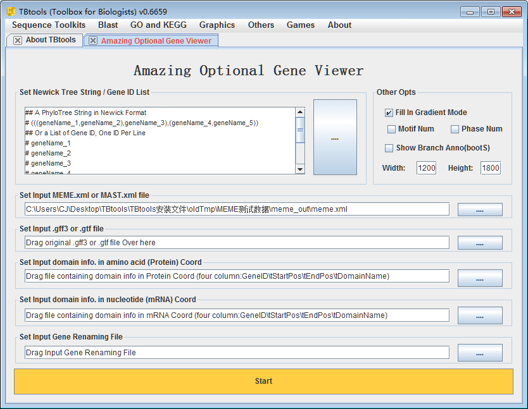Click the Height input field
Viewport: 528px width, 409px height.
[x=490, y=168]
